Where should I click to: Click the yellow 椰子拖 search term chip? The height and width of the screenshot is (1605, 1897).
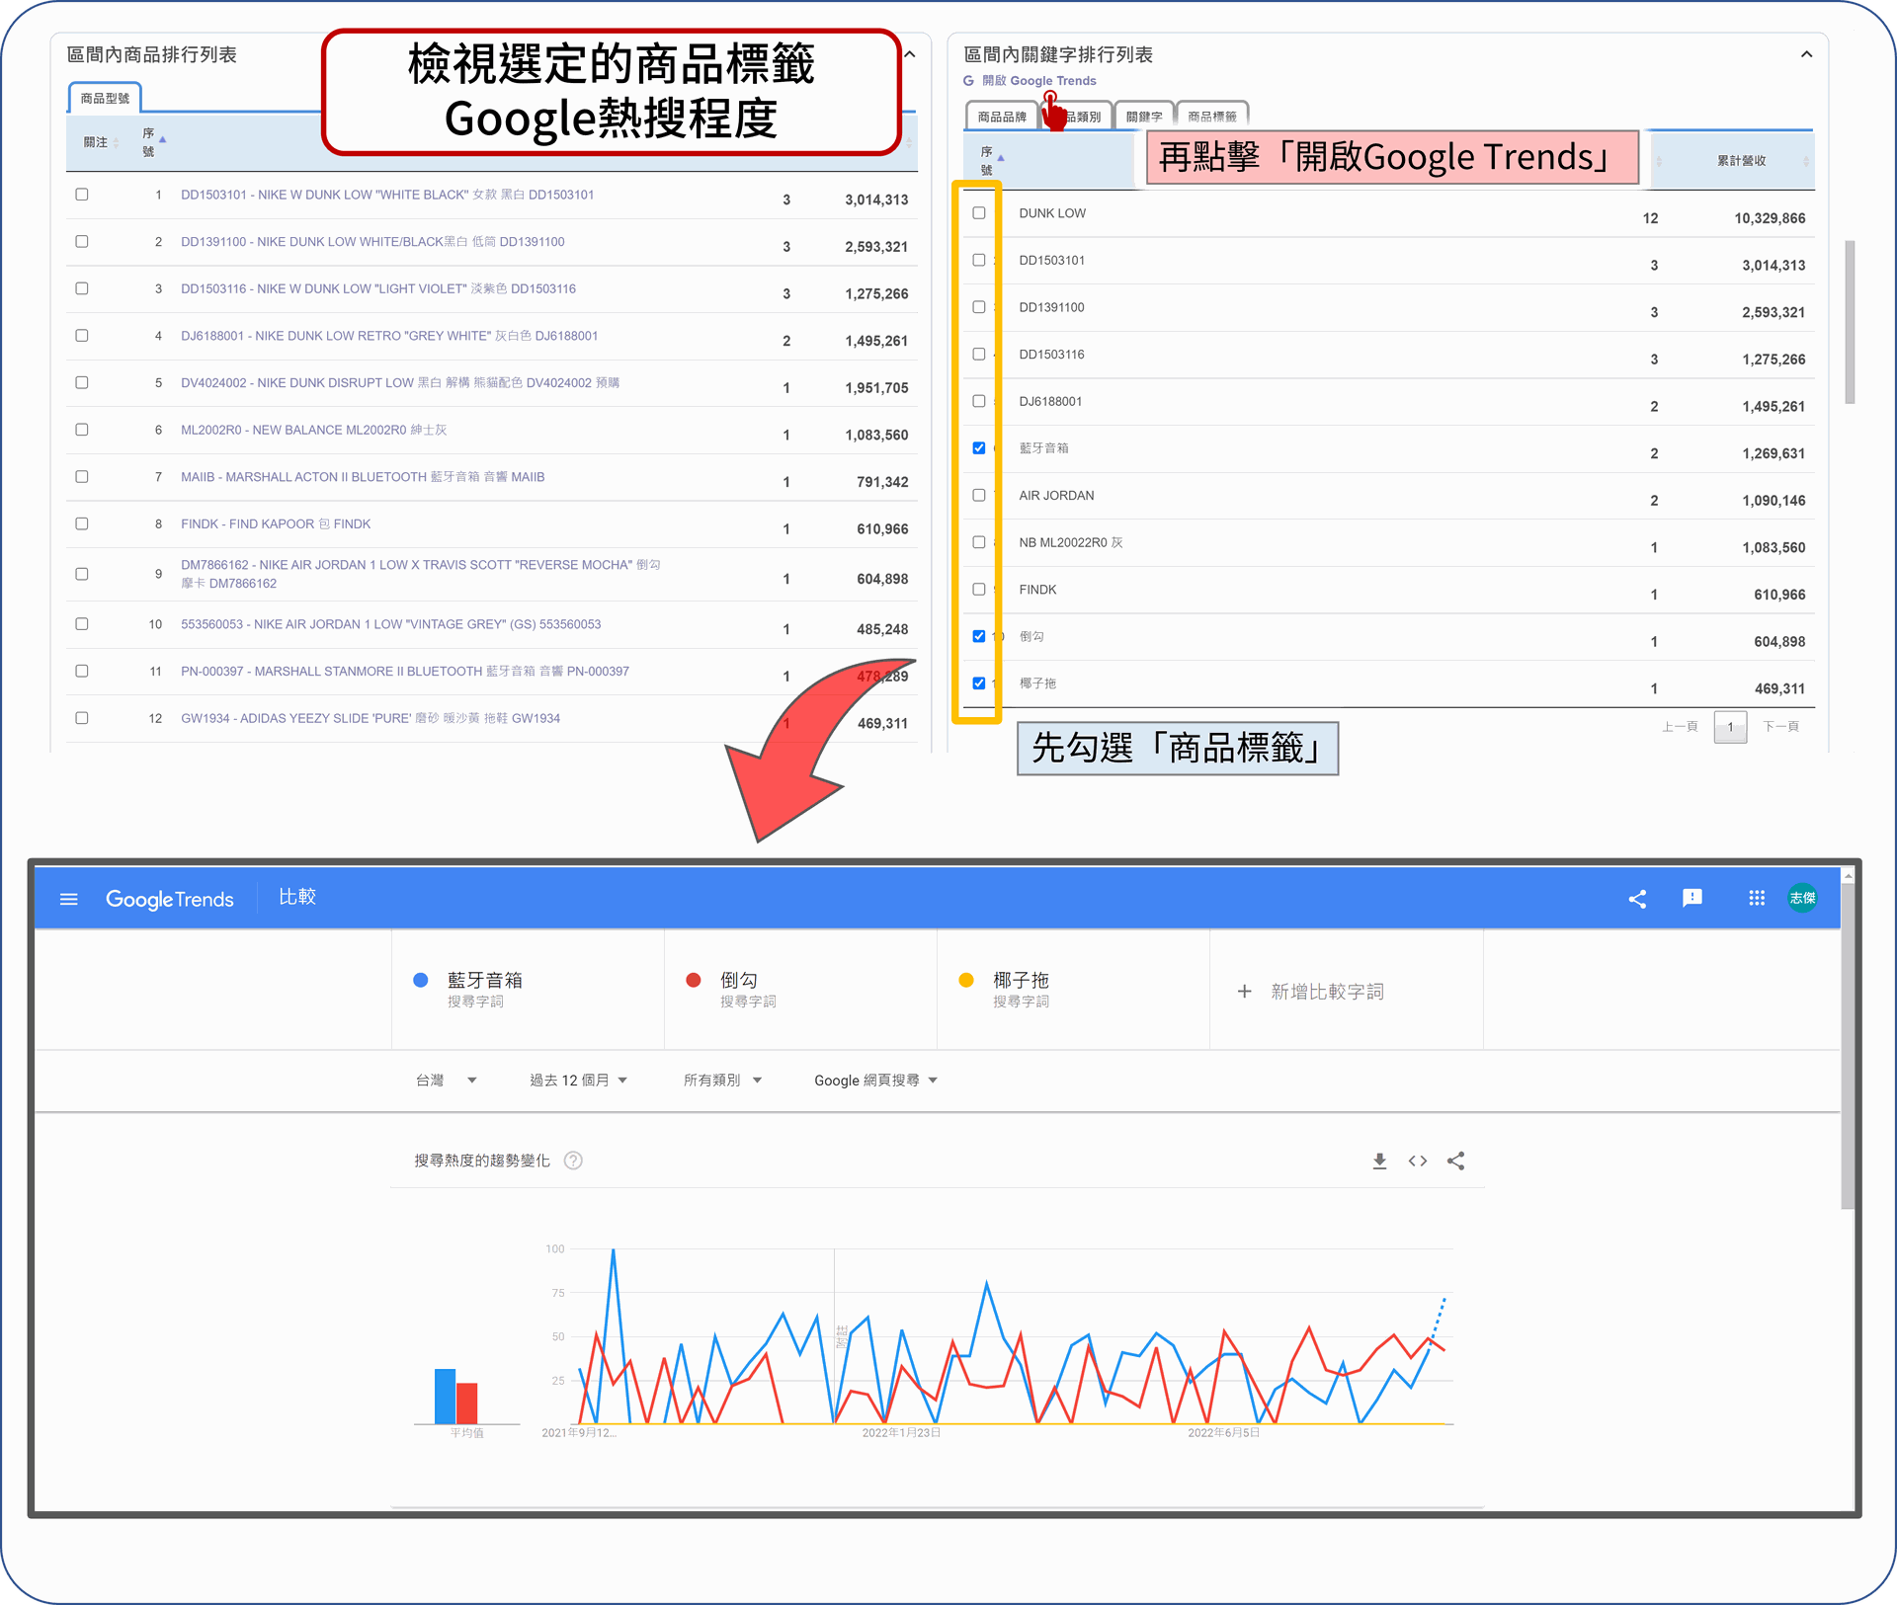(x=1073, y=990)
